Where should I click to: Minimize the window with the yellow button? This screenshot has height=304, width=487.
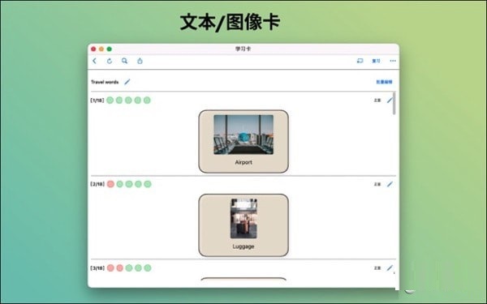101,49
